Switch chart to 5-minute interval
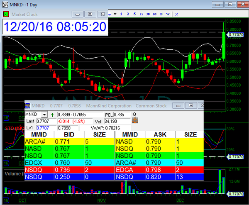Screen dimensions: 249x205 pyautogui.click(x=134, y=14)
